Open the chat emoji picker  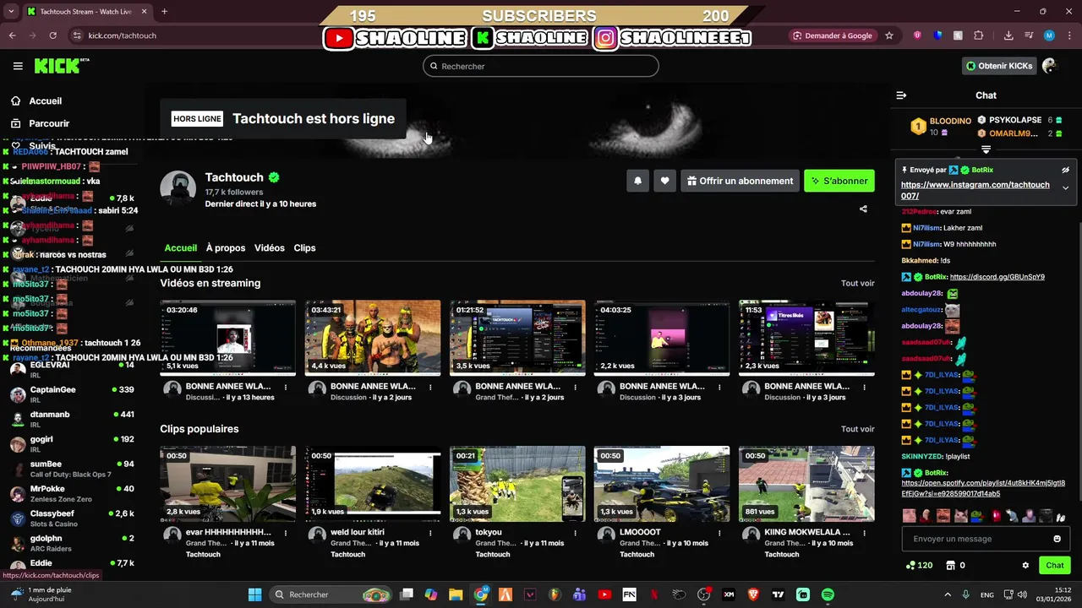coord(1057,539)
